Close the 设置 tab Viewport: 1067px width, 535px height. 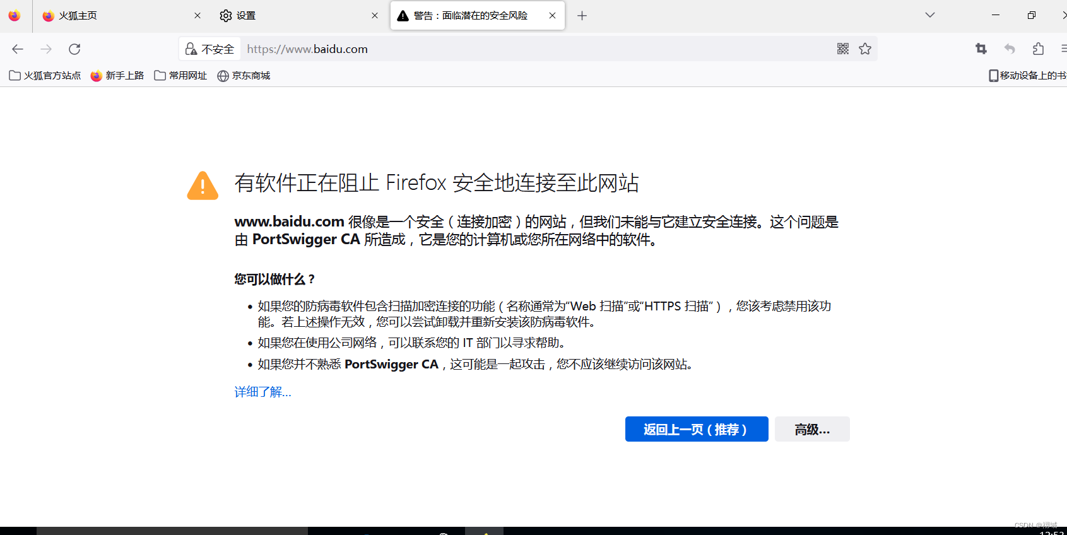coord(375,16)
